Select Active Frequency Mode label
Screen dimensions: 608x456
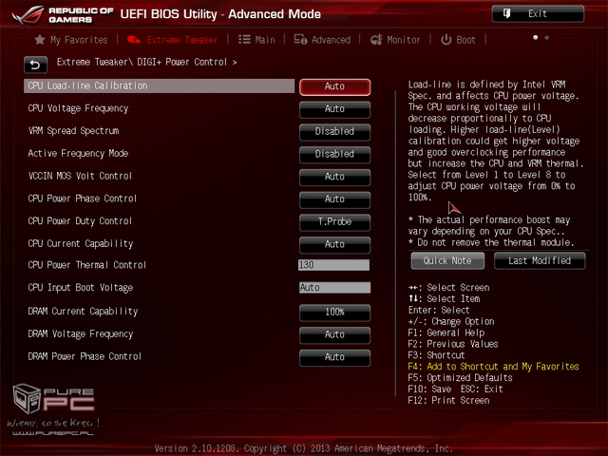pyautogui.click(x=78, y=154)
